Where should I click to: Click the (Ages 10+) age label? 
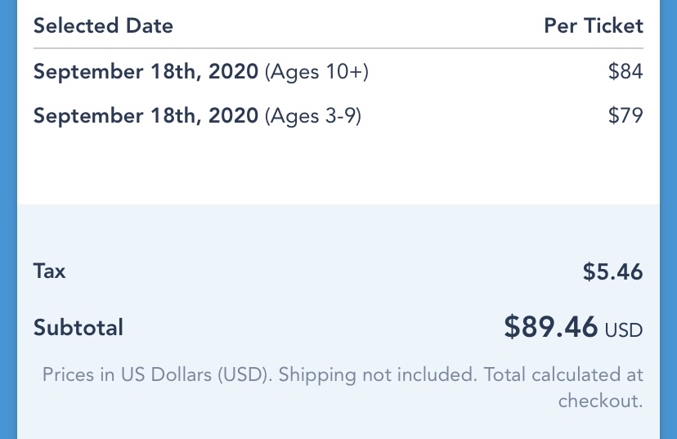click(316, 72)
